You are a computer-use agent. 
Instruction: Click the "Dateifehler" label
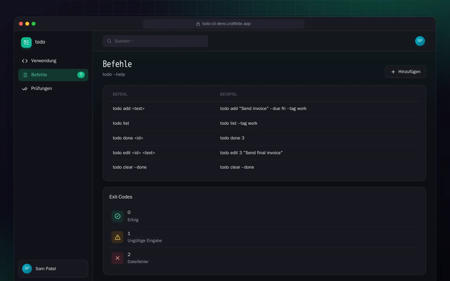[x=138, y=262]
